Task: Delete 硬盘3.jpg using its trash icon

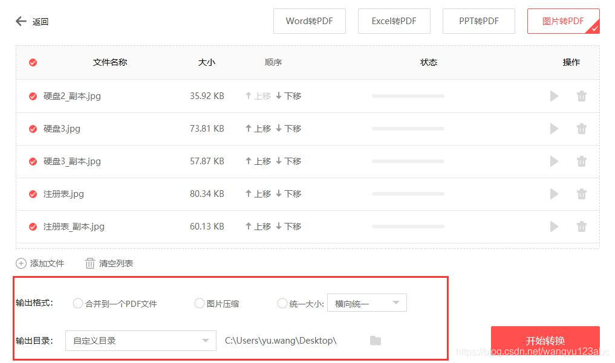Action: (582, 128)
